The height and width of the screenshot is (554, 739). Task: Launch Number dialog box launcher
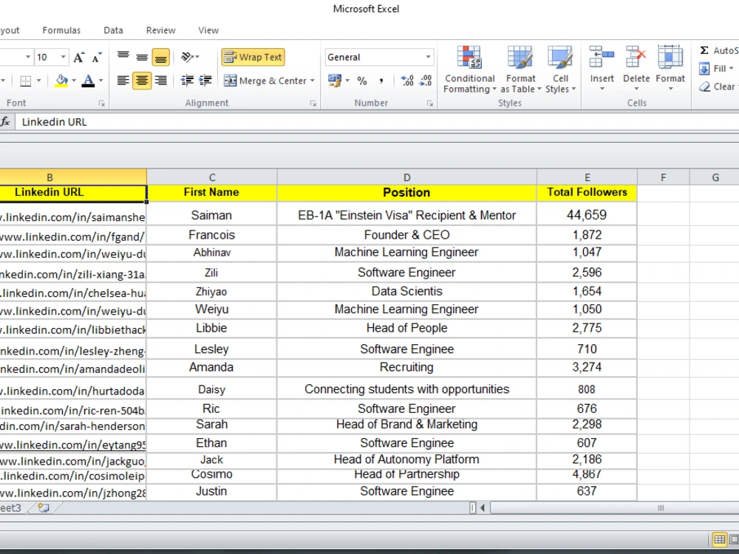click(430, 103)
